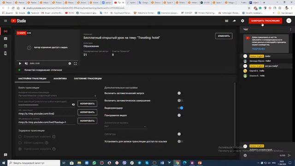Open Chrome three-dot menu
This screenshot has height=166, width=295.
point(292,8)
